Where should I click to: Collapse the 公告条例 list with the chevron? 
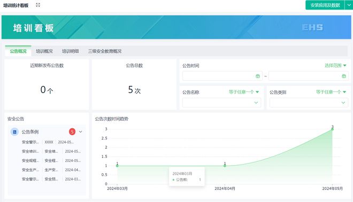[80, 131]
